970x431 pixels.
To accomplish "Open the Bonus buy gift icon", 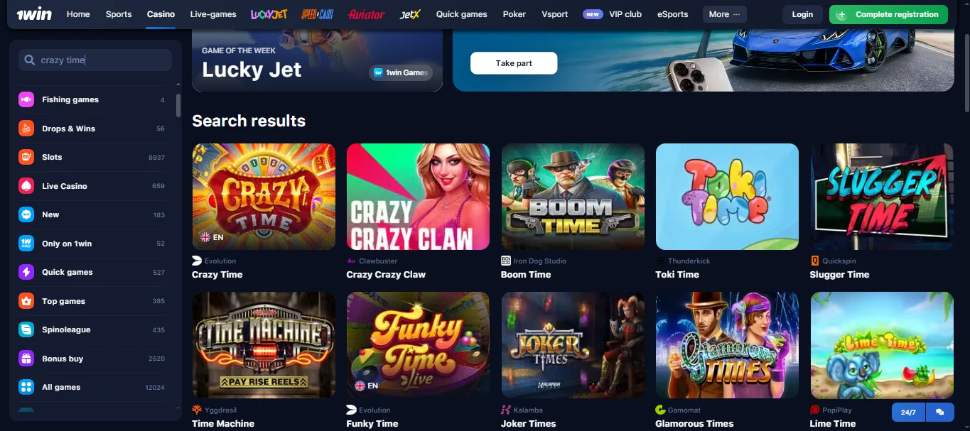I will pyautogui.click(x=26, y=359).
